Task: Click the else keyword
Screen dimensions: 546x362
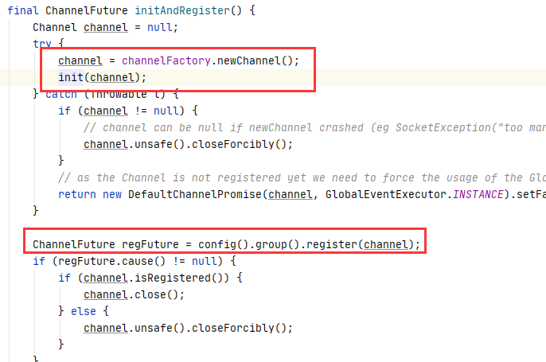Action: (x=84, y=311)
